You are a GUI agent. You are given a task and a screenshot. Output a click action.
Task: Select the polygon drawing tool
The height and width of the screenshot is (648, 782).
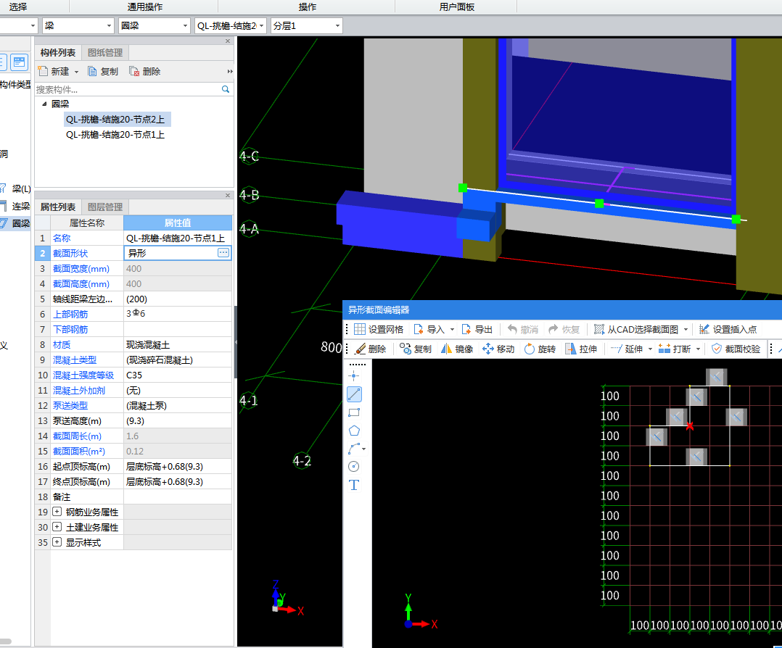click(x=354, y=431)
